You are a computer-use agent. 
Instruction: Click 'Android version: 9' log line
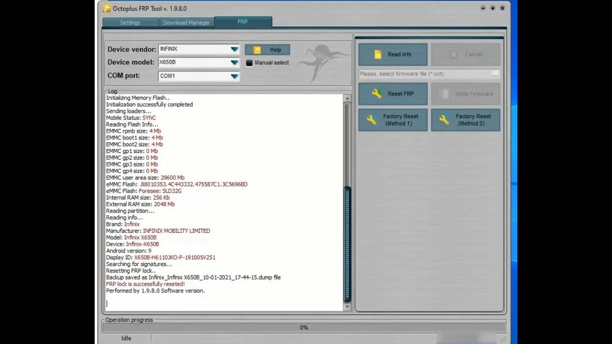pos(129,250)
